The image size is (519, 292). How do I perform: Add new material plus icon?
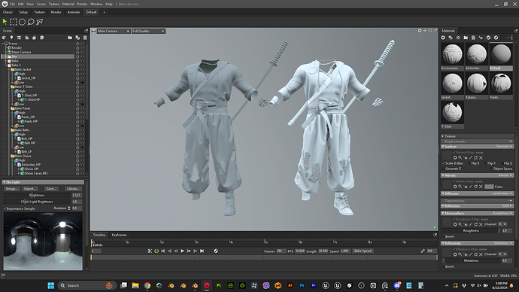[x=443, y=38]
